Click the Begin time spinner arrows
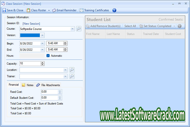 (65, 43)
